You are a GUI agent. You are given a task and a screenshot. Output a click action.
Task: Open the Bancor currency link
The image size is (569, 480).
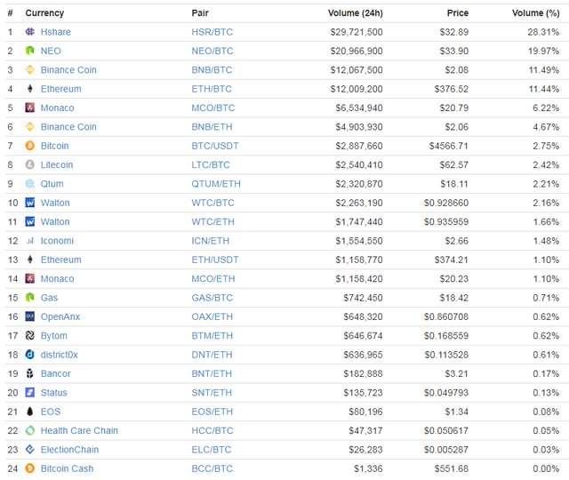click(55, 373)
